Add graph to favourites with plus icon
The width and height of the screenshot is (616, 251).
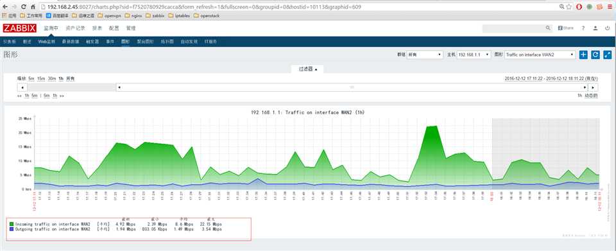tap(583, 55)
